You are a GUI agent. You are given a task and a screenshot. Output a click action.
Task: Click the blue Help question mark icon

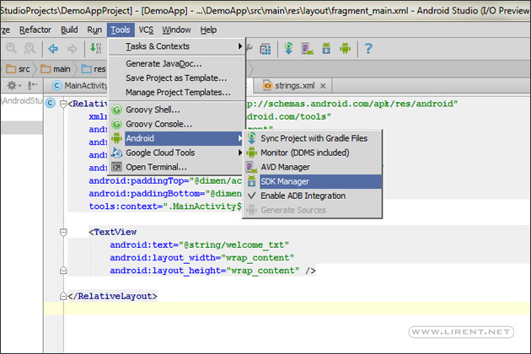(x=368, y=48)
